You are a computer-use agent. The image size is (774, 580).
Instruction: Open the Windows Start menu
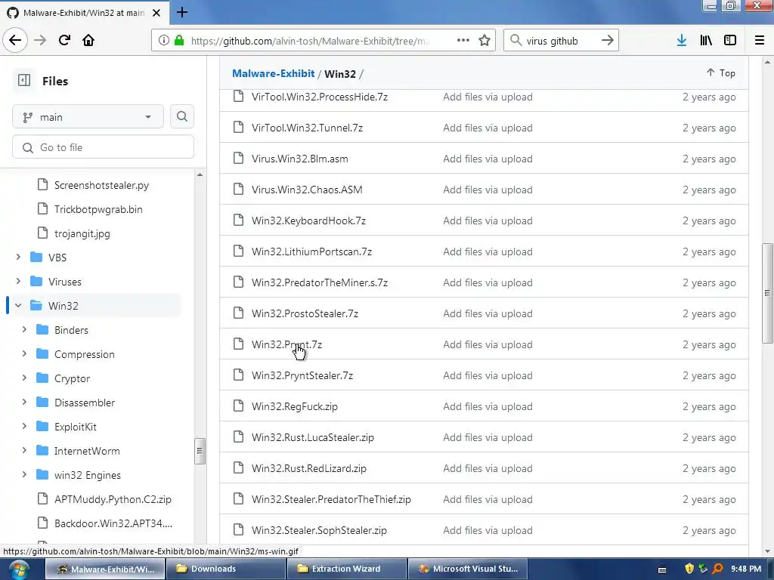[x=18, y=569]
